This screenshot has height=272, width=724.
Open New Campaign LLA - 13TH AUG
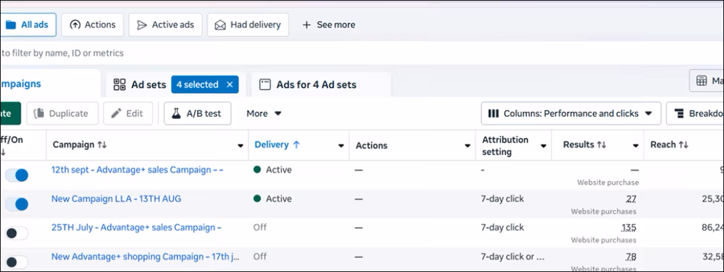(x=117, y=199)
